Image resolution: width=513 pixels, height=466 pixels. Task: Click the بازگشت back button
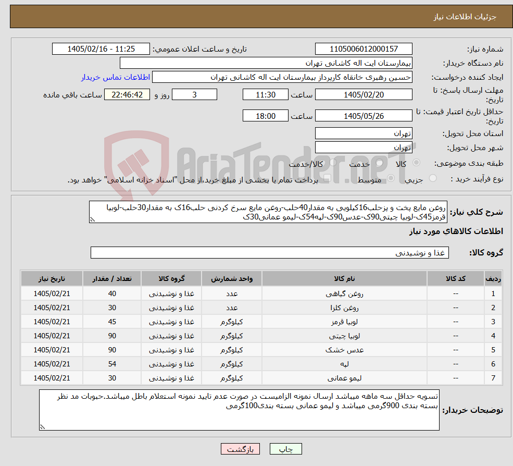point(240,449)
